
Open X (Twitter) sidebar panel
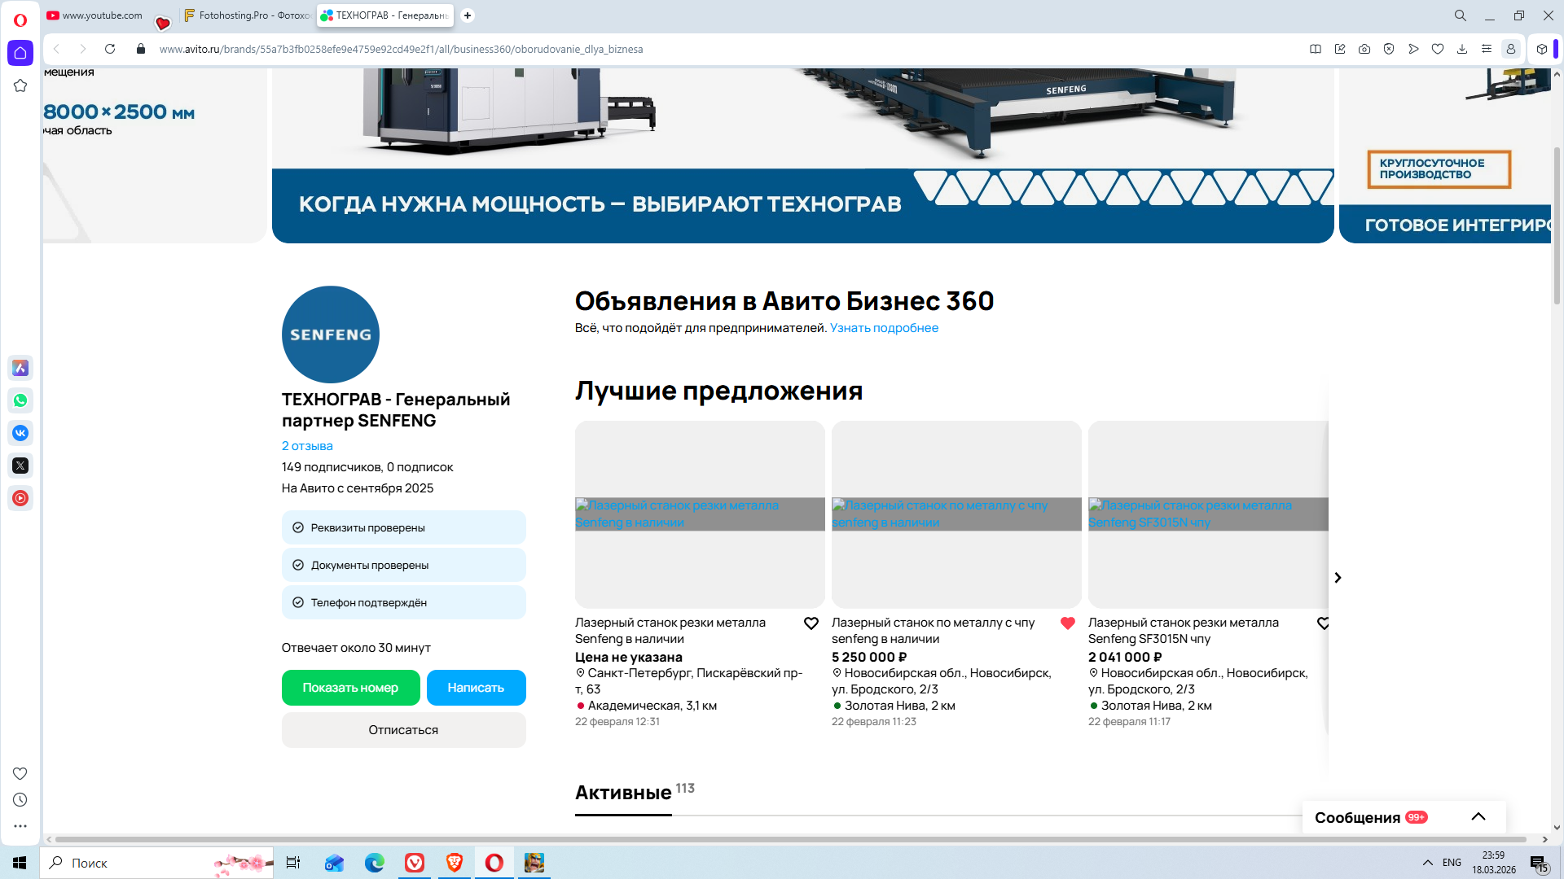pos(20,466)
